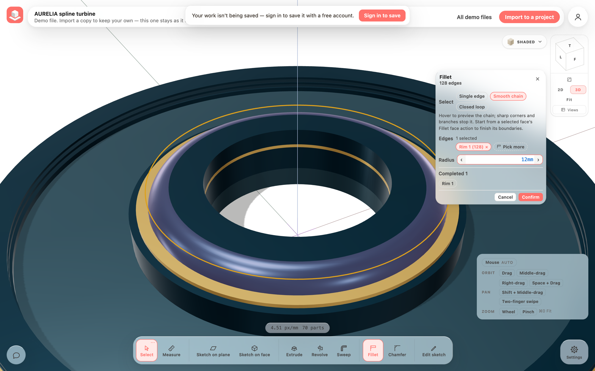
Task: Click the Fit view button
Action: tap(569, 100)
